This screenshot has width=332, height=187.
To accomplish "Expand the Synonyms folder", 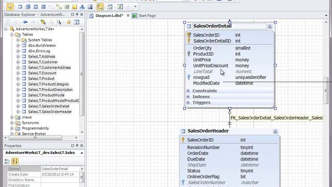I will click(x=12, y=123).
